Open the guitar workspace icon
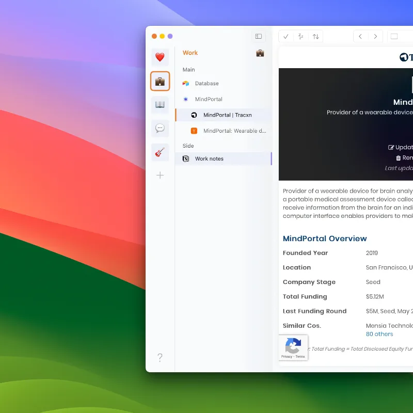413x413 pixels. click(160, 152)
